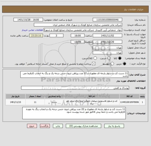Click the خروج exit button
This screenshot has height=146, width=151.
pos(32,126)
